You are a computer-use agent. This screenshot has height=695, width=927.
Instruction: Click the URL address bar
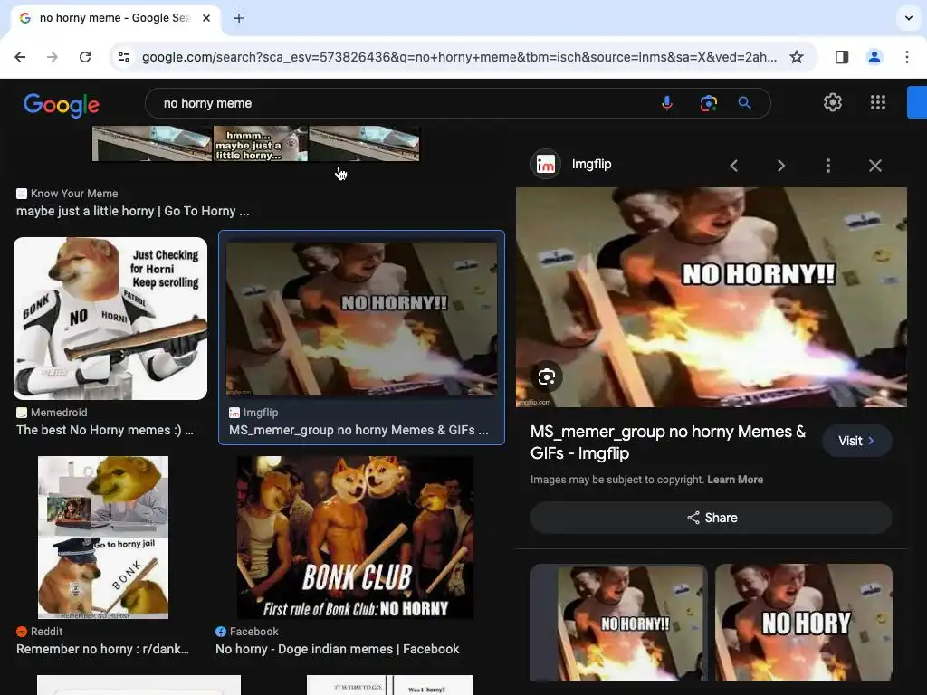coord(459,57)
